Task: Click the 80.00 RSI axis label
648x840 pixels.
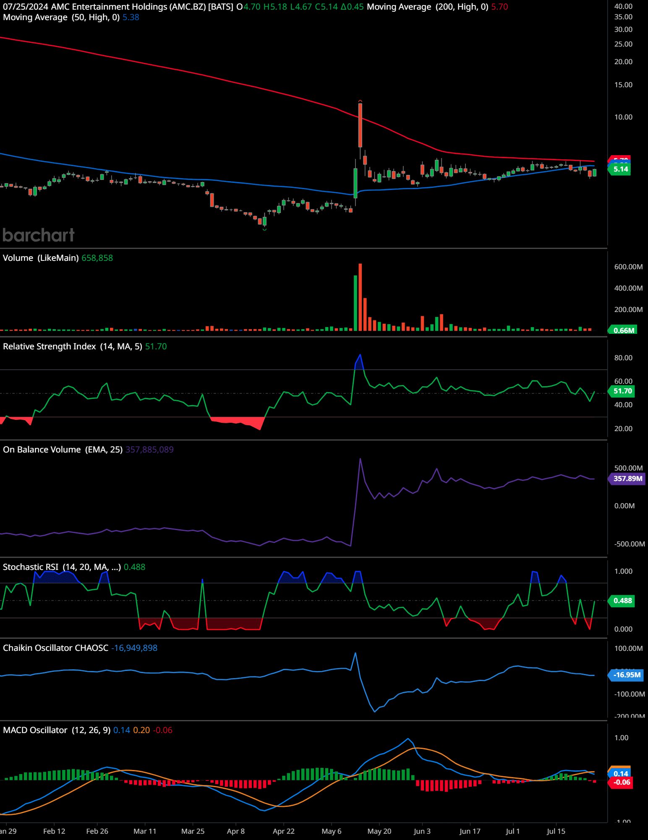Action: point(623,358)
